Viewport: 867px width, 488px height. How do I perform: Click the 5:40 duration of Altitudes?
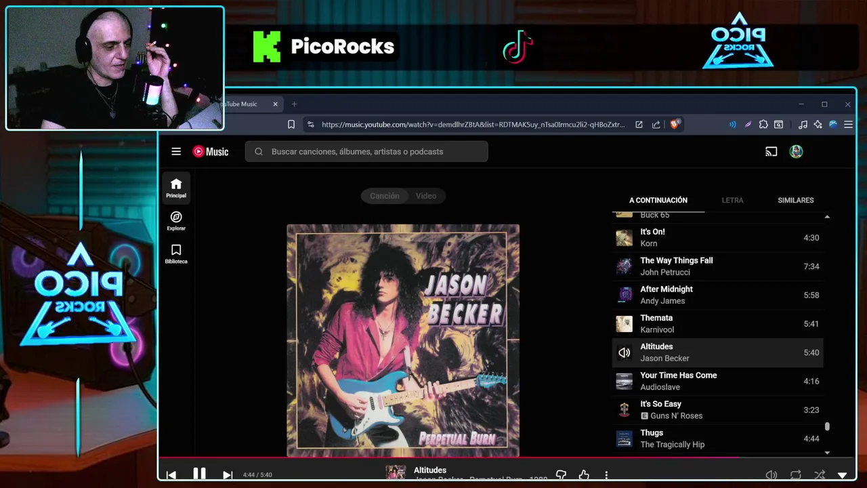coord(811,352)
